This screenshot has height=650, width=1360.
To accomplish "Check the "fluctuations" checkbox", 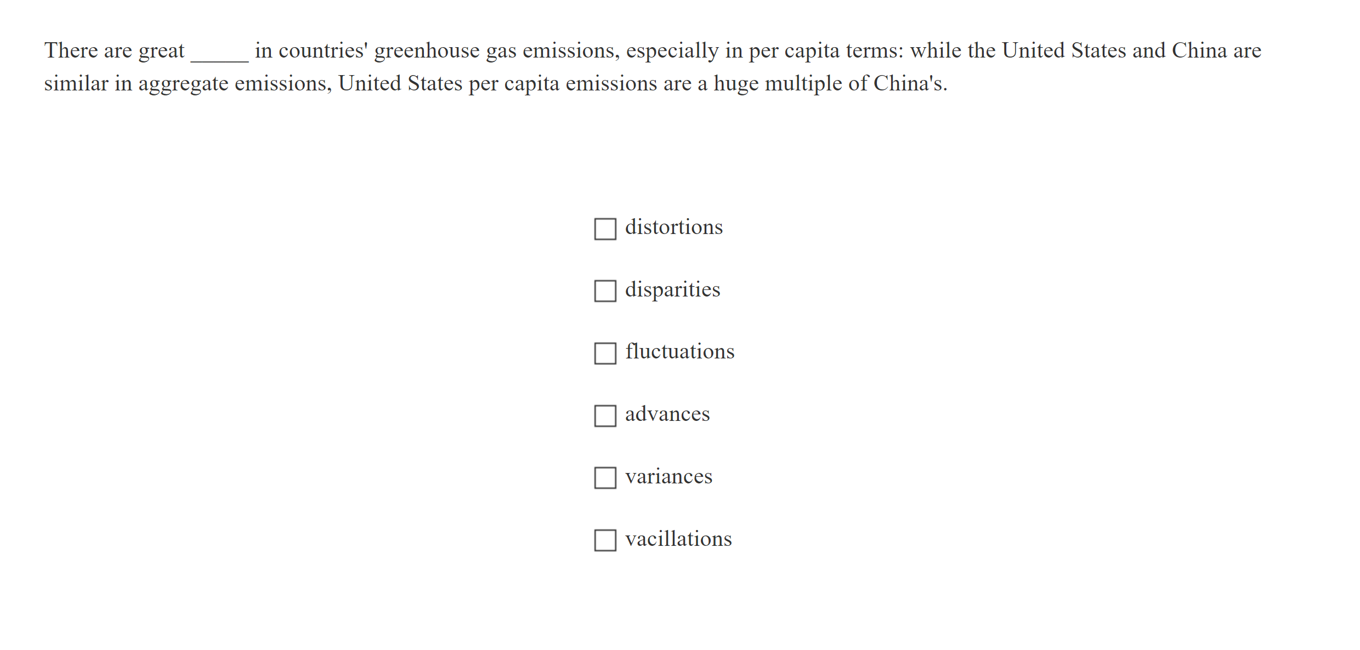I will 605,354.
